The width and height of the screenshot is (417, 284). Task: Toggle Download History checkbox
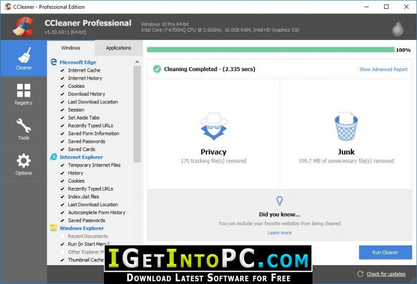62,94
